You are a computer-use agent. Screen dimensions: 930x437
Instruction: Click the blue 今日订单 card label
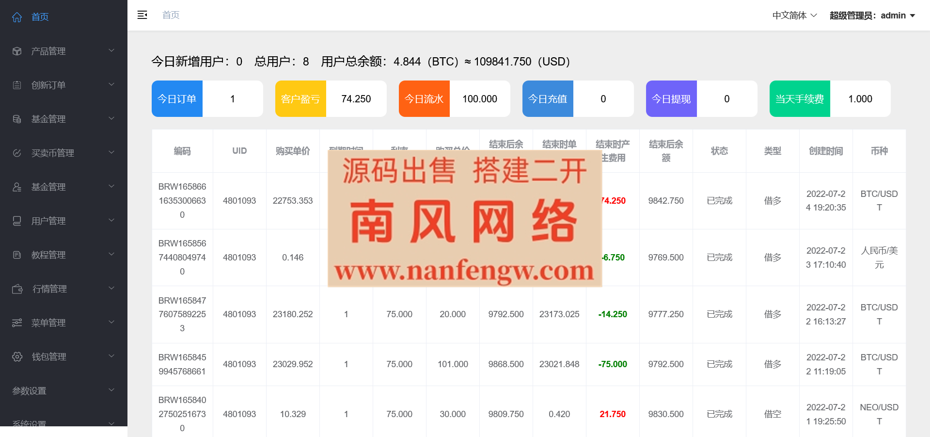click(x=177, y=99)
